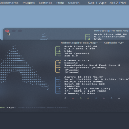The height and width of the screenshot is (129, 129).
Task: Click the icon beside 'Intel HD Graphics 620'
Action: (60, 84)
